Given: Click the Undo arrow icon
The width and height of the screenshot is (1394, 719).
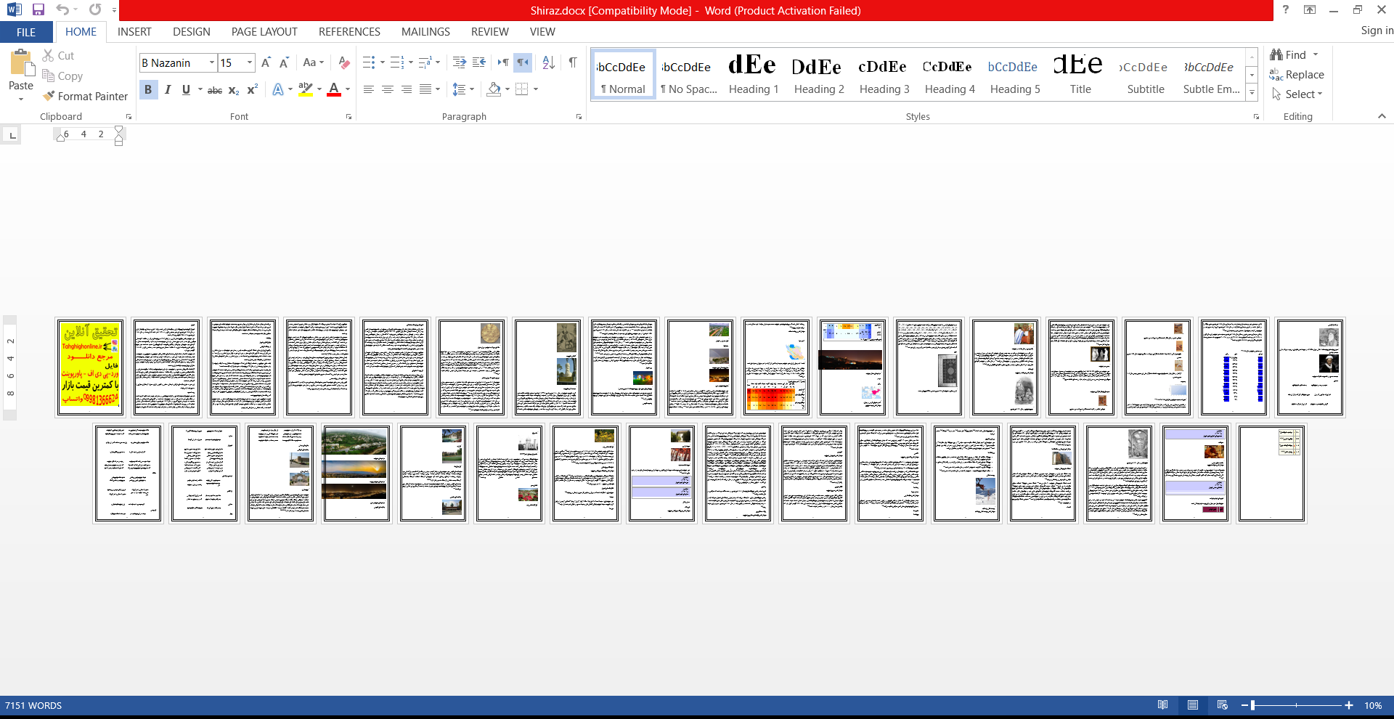Looking at the screenshot, I should [x=62, y=10].
